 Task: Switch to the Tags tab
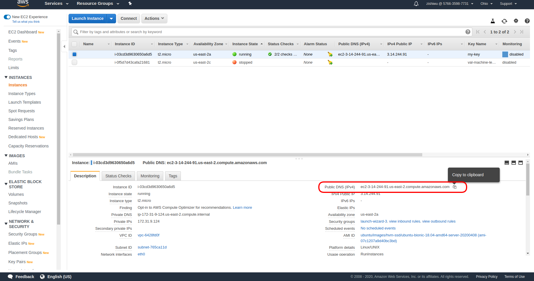[173, 176]
